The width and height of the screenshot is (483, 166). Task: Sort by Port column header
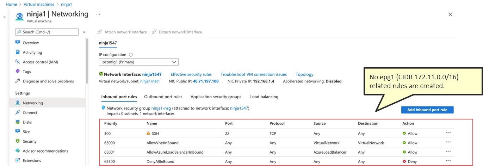(229, 123)
